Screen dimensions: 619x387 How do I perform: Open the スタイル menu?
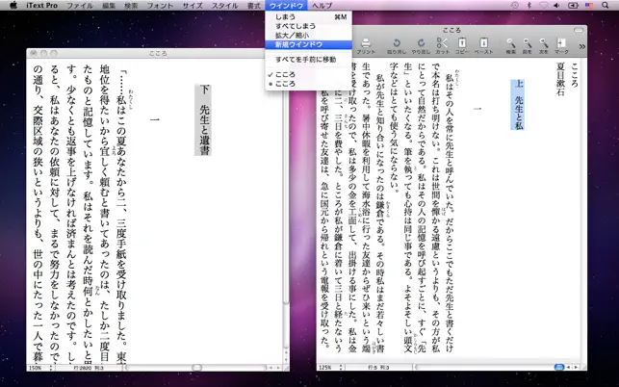[x=224, y=6]
